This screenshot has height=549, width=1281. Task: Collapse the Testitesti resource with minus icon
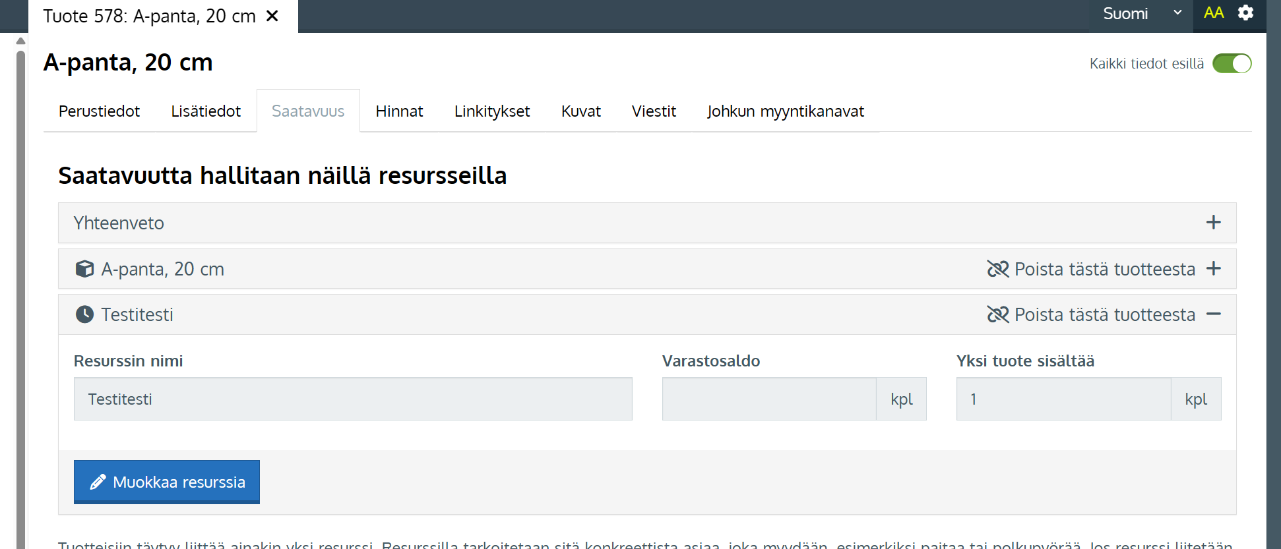click(x=1213, y=314)
